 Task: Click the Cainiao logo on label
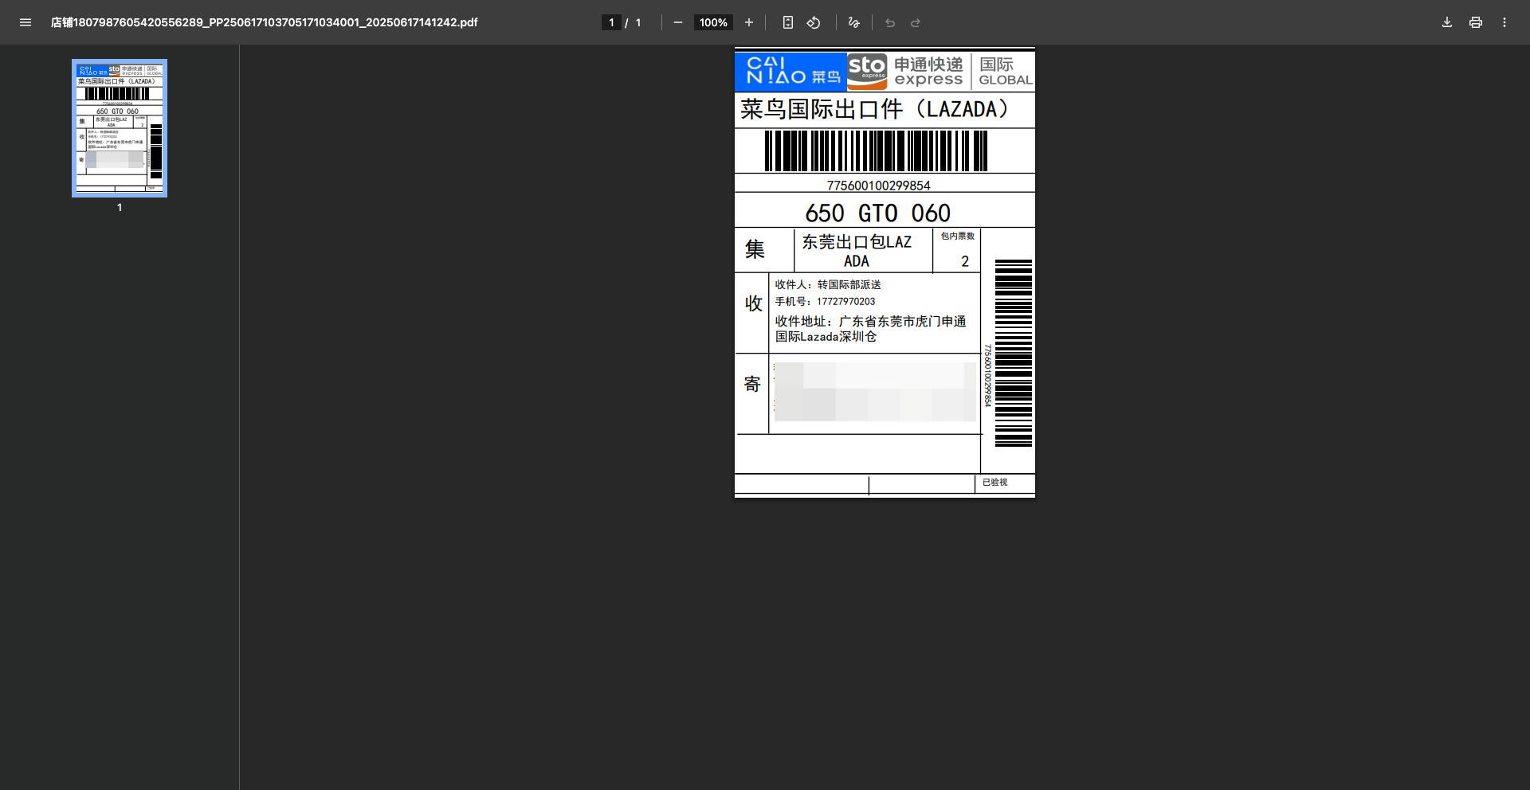coord(791,71)
